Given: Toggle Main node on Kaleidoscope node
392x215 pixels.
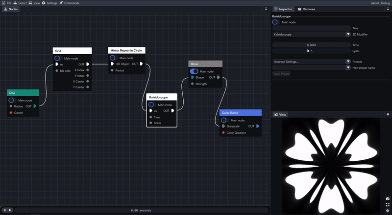Looking at the screenshot, I should tap(152, 105).
